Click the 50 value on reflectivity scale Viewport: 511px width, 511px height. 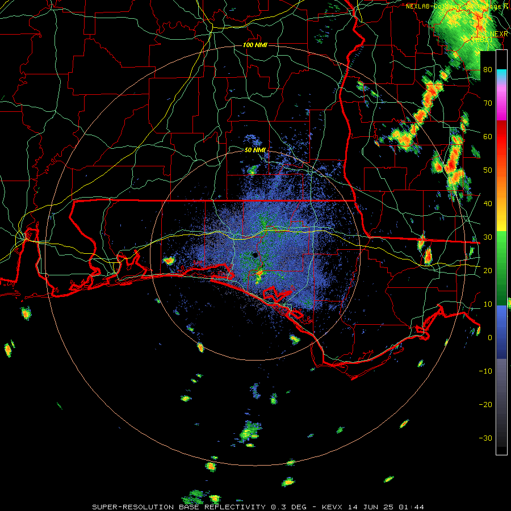[488, 170]
